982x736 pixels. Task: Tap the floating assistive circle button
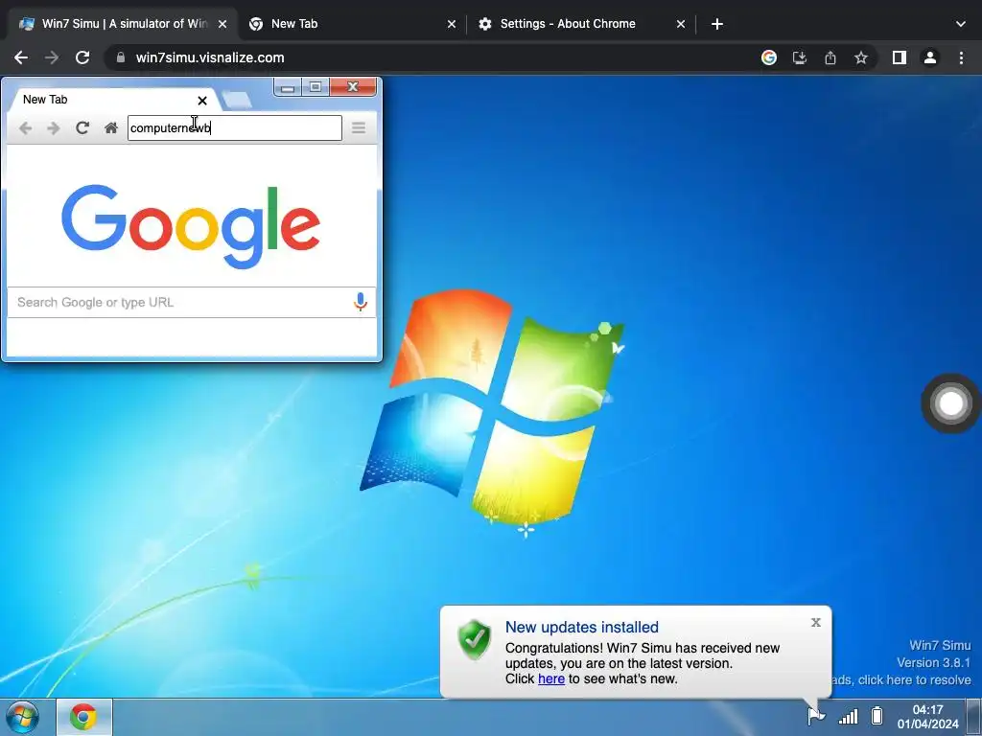pos(950,403)
